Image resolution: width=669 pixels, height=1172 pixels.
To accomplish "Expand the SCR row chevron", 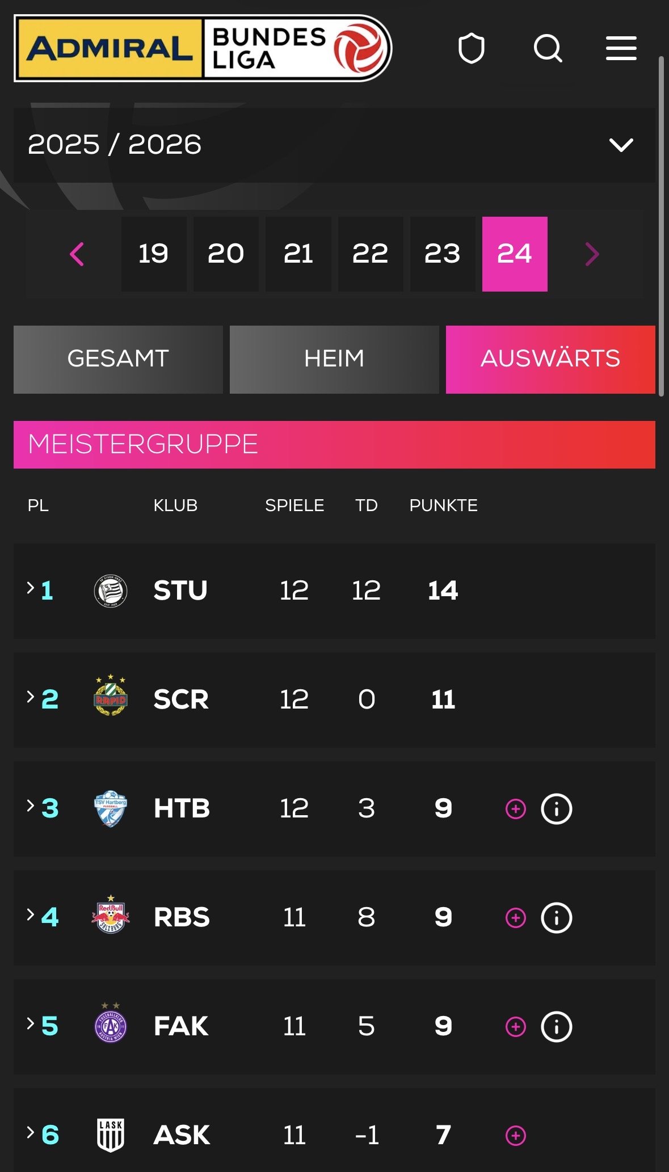I will (31, 697).
